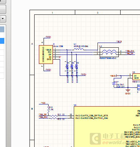Select the R10 1.5K pull-up resistor
This screenshot has height=147, width=140.
(48, 110)
